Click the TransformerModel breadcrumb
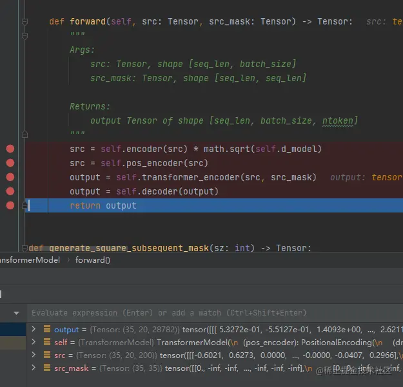Screen dimensions: 403x387 pyautogui.click(x=30, y=260)
